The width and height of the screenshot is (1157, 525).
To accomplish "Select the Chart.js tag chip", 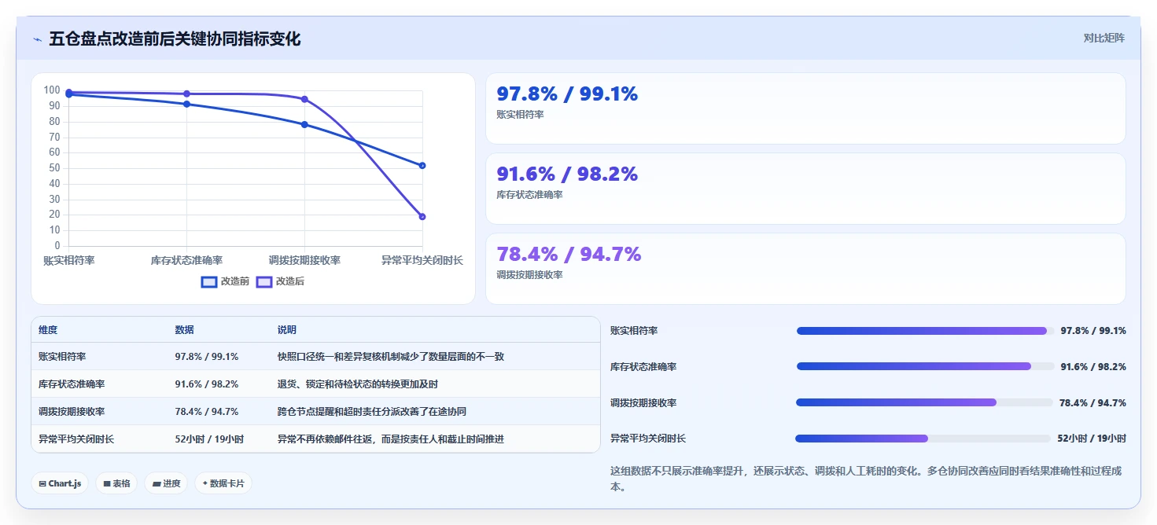I will pyautogui.click(x=60, y=483).
